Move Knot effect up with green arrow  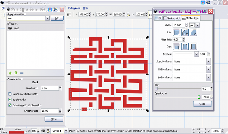(10, 73)
